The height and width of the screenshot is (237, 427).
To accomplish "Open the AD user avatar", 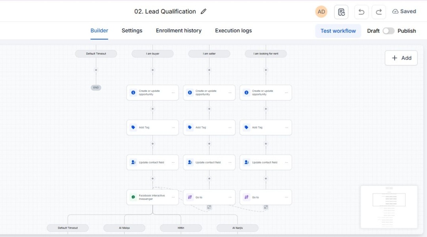I will (x=321, y=12).
